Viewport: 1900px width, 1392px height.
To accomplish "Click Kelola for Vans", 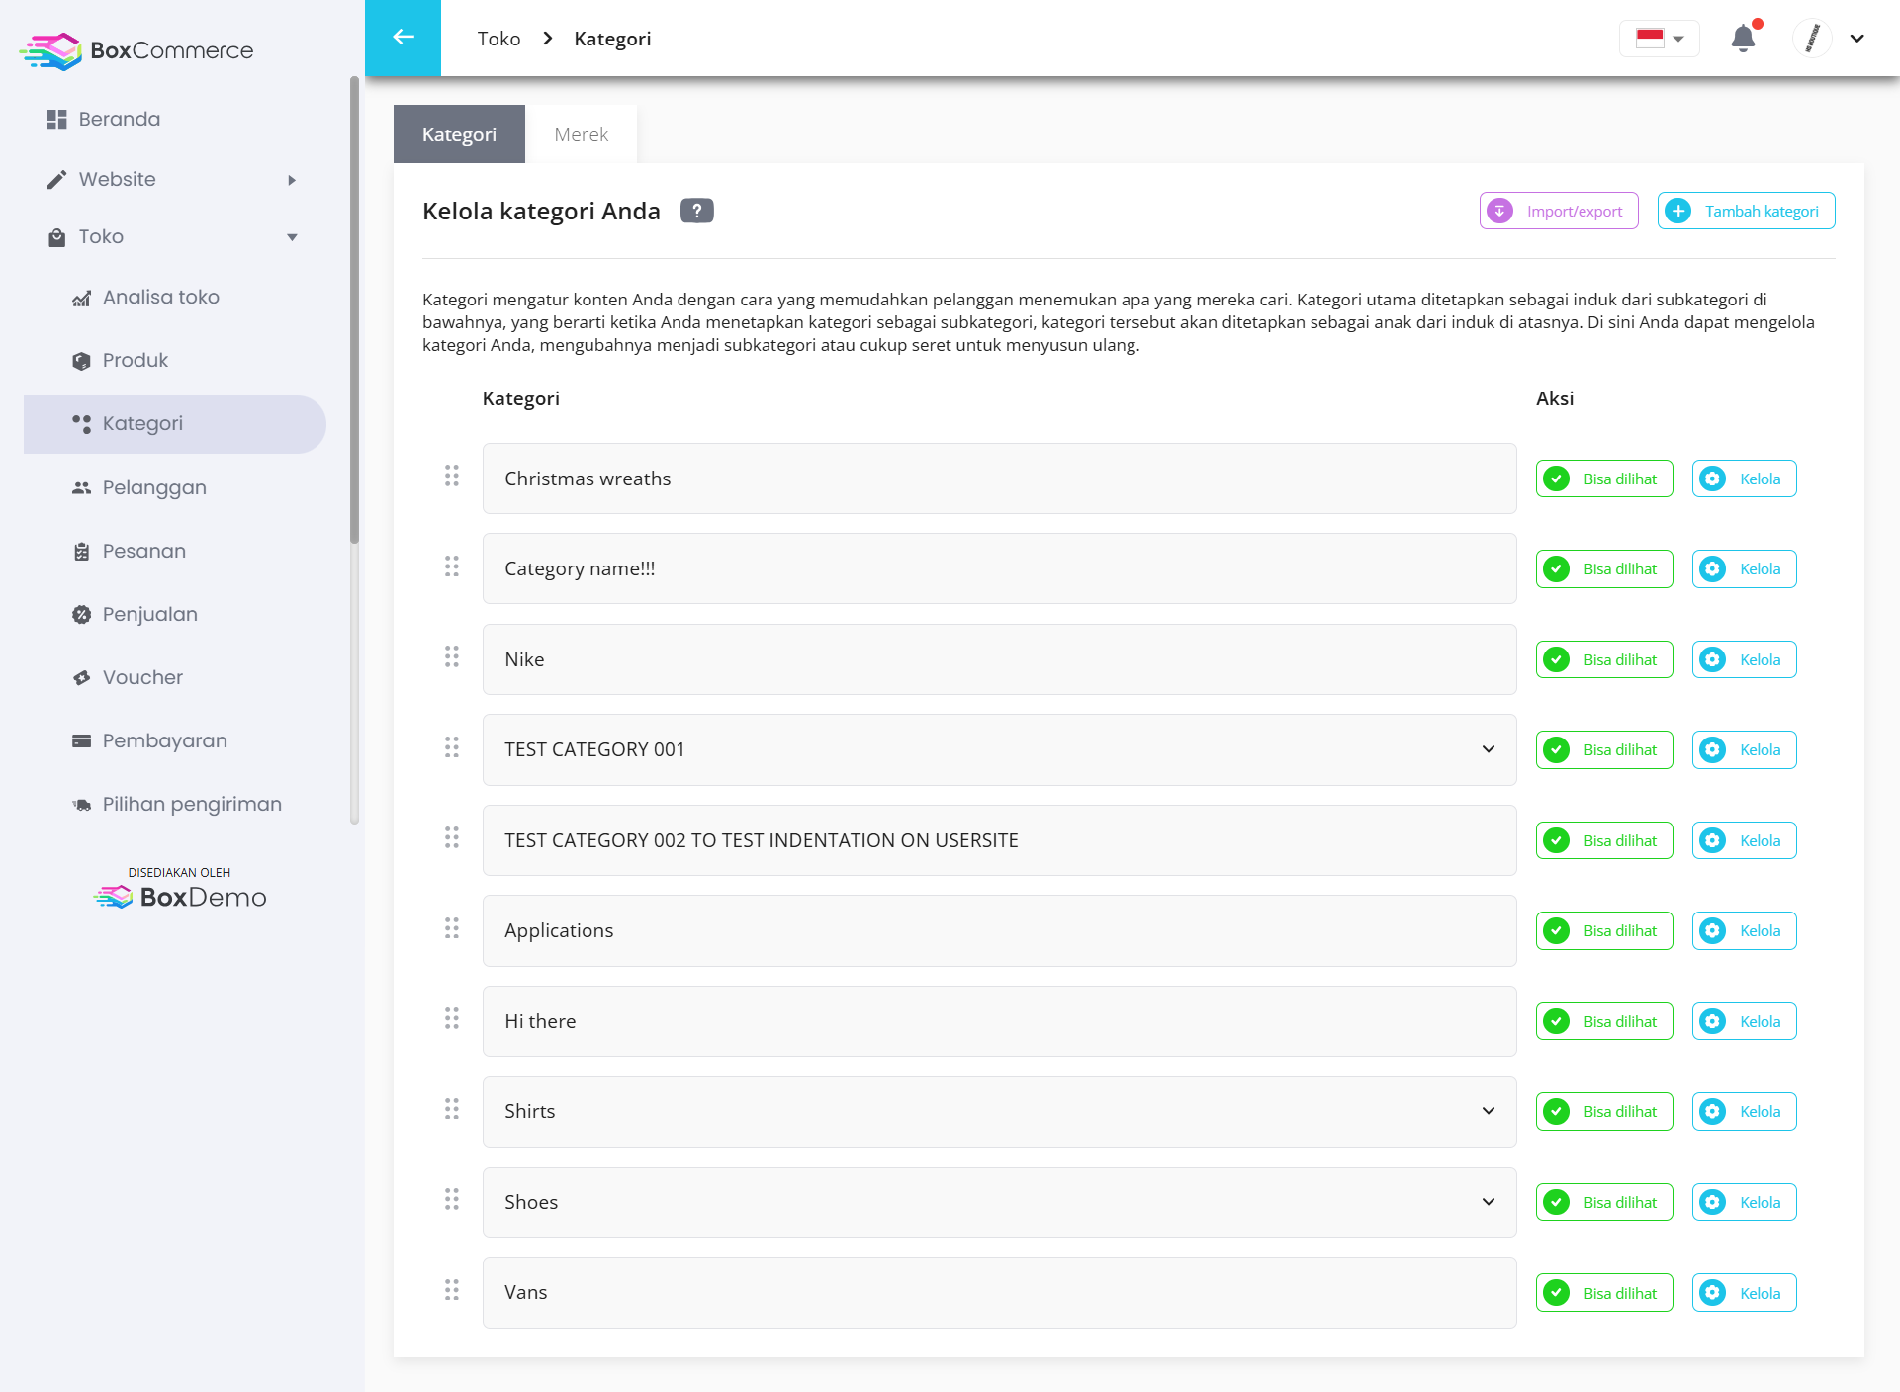I will [x=1744, y=1293].
